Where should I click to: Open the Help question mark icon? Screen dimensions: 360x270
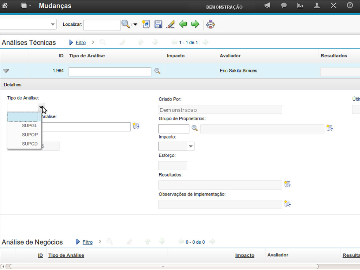(350, 6)
